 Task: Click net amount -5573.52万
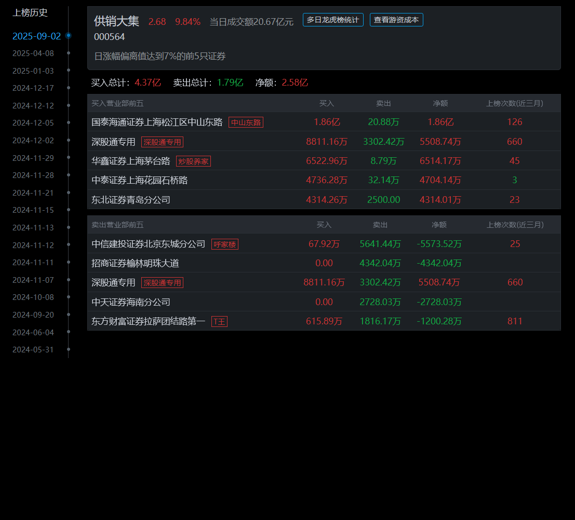(x=439, y=244)
